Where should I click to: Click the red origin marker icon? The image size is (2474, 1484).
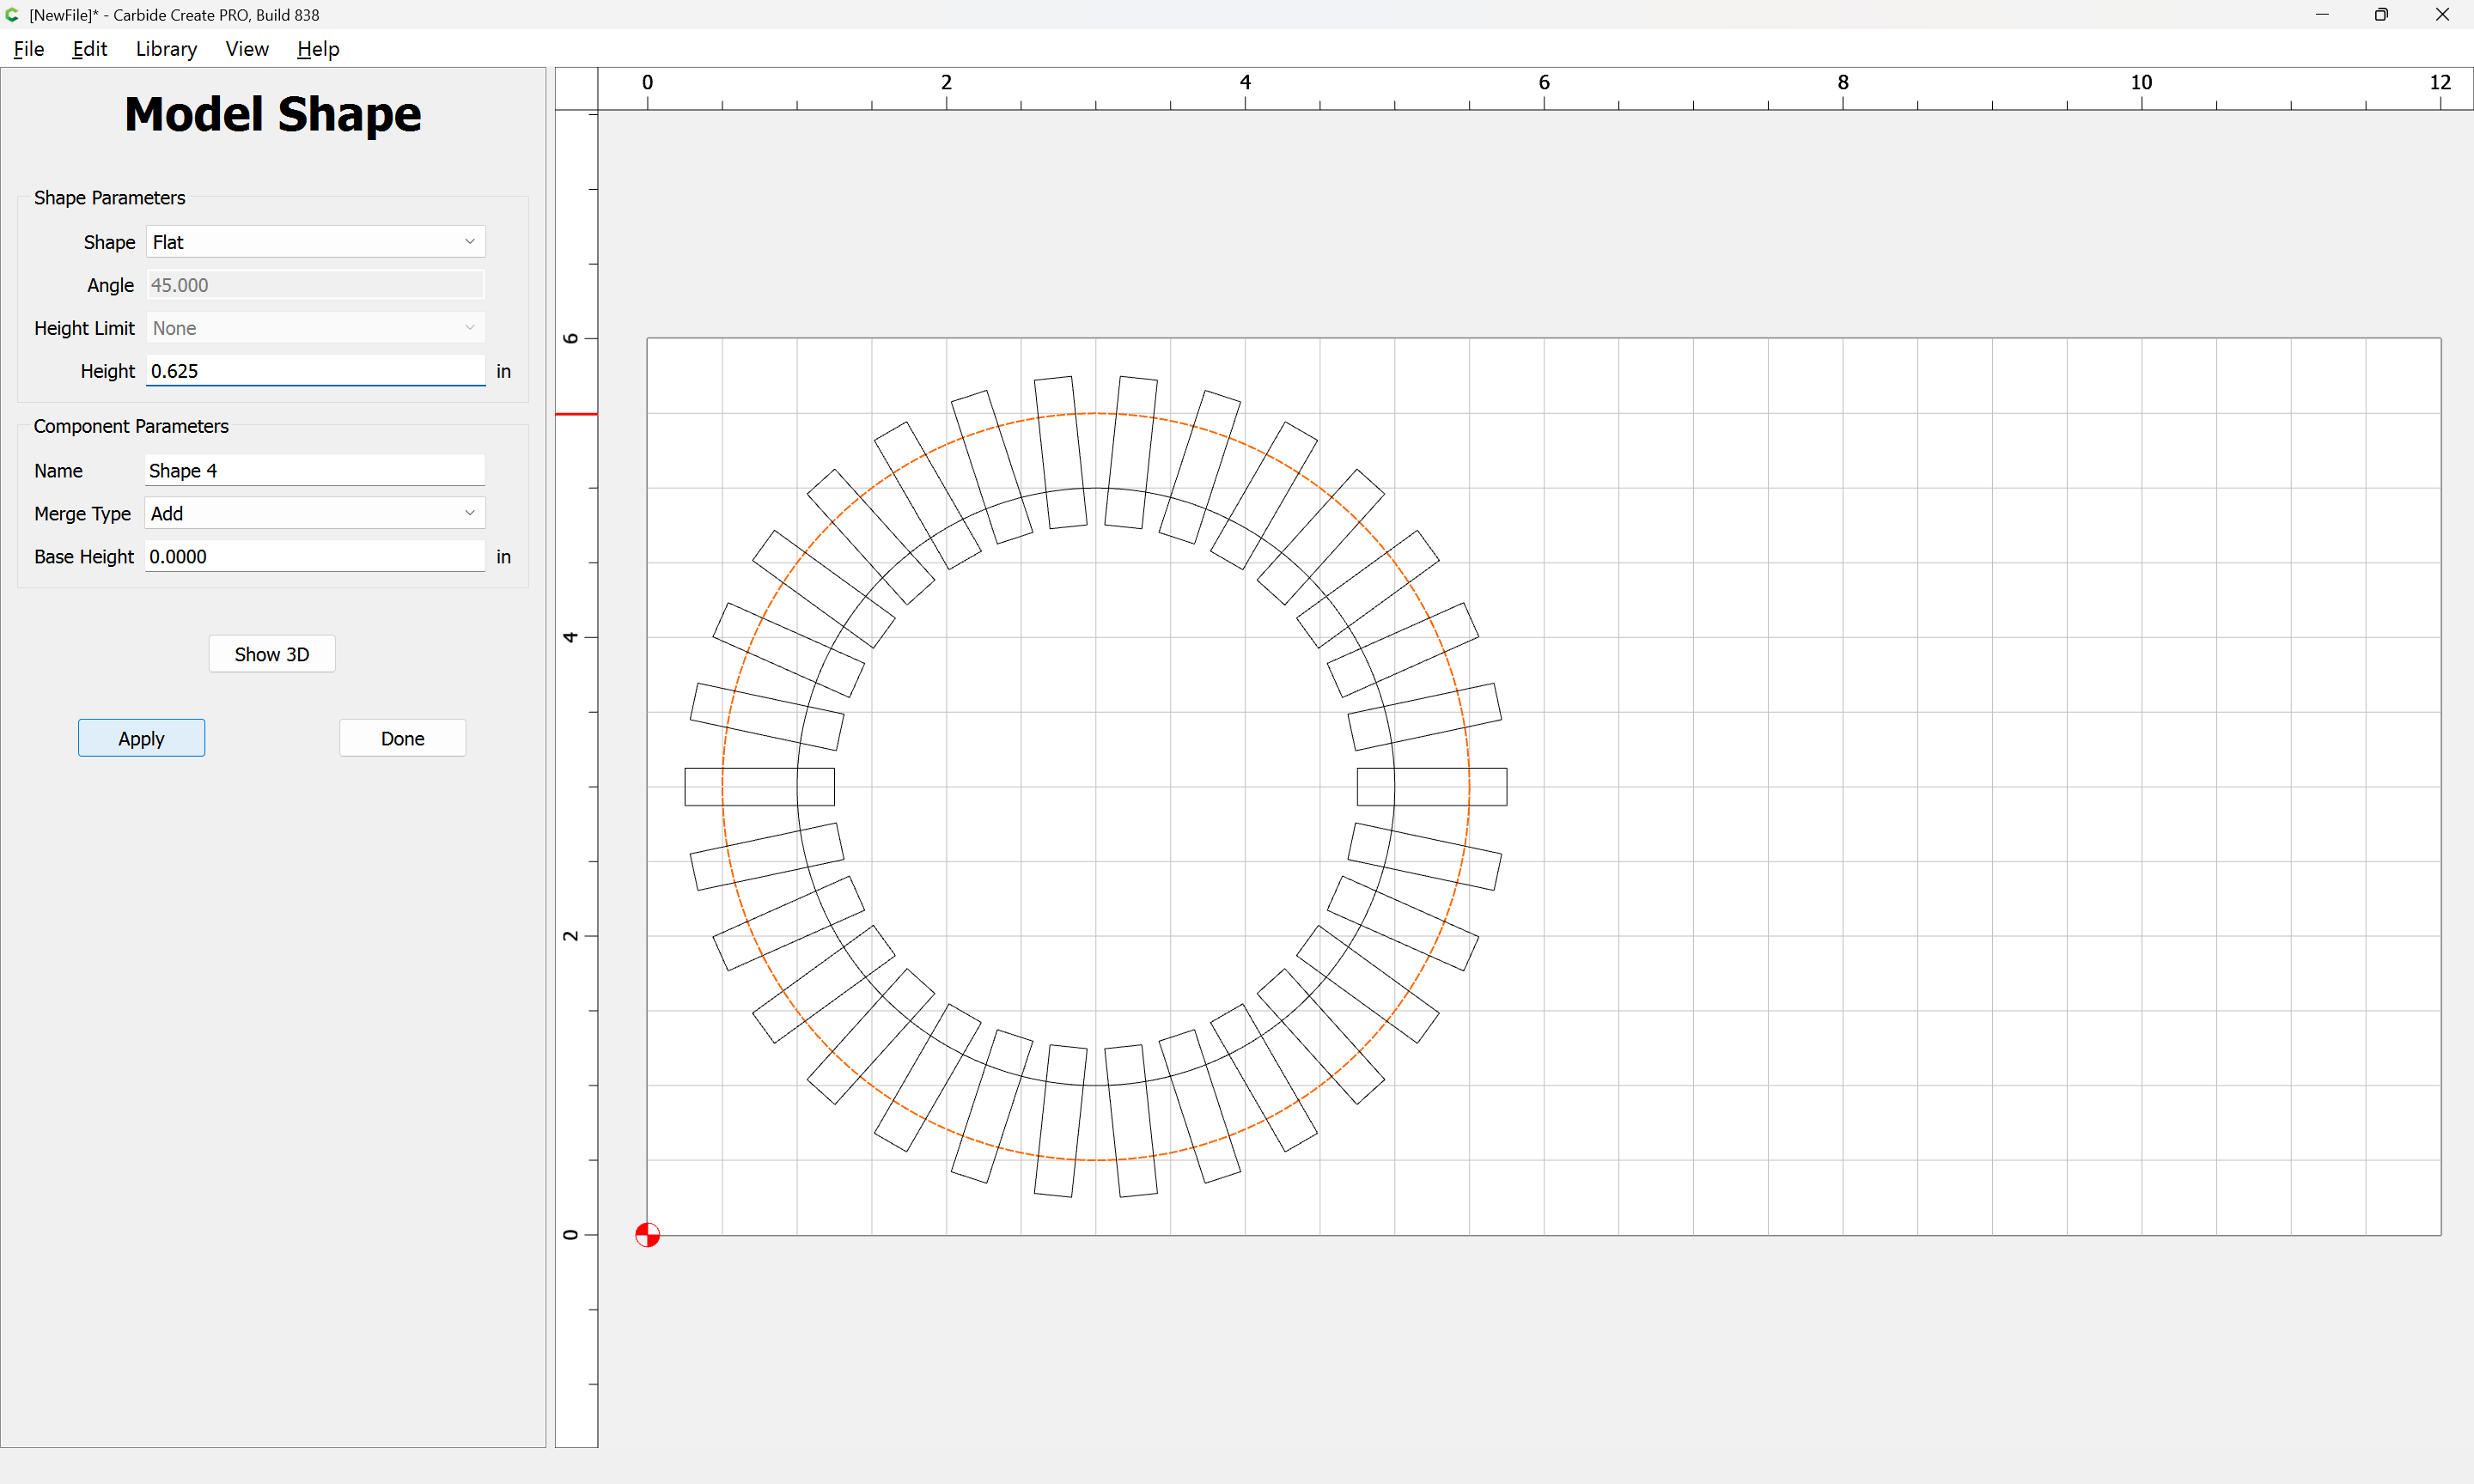[x=647, y=1235]
